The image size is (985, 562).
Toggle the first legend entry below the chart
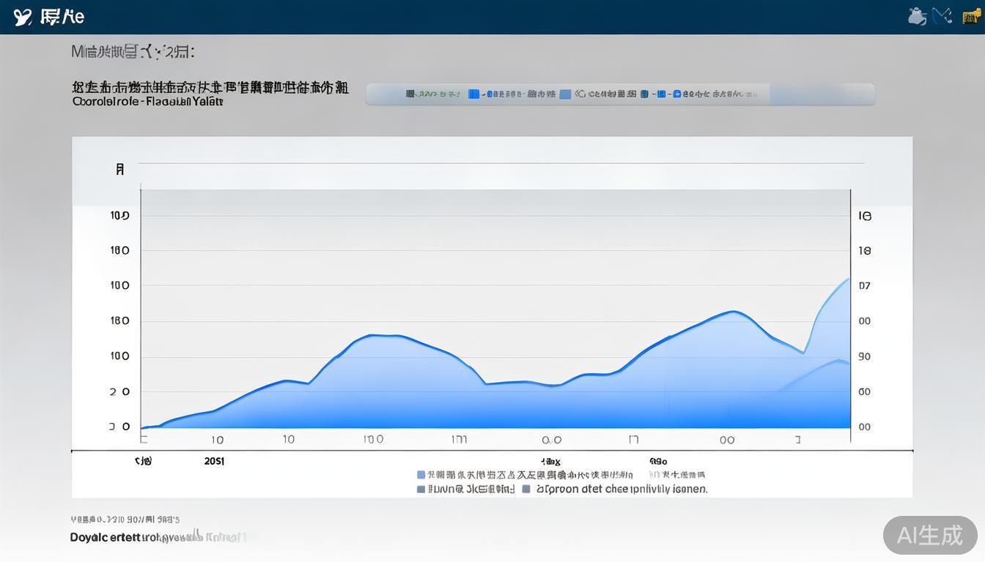(x=420, y=474)
